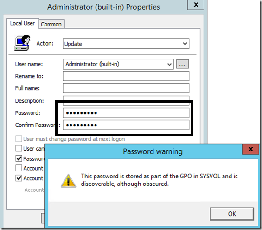Click OK in the Password warning
262x230 pixels.
click(232, 214)
